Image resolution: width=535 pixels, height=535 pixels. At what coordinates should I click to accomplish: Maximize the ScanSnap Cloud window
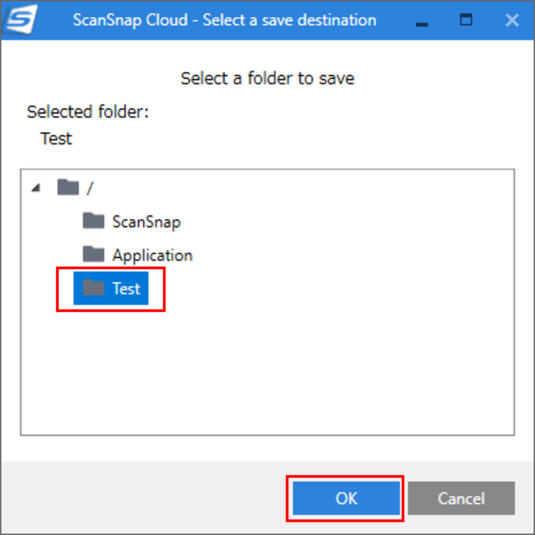click(x=466, y=19)
